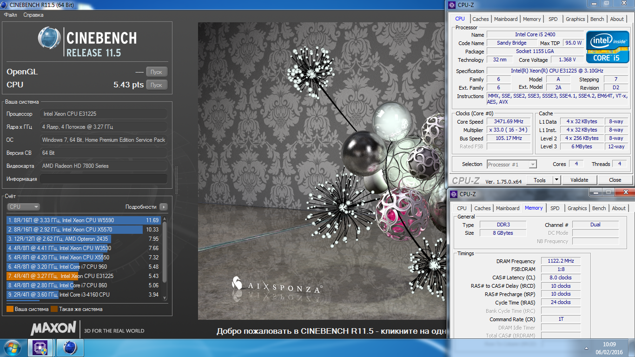Expand Подробности details arrow

click(x=163, y=207)
